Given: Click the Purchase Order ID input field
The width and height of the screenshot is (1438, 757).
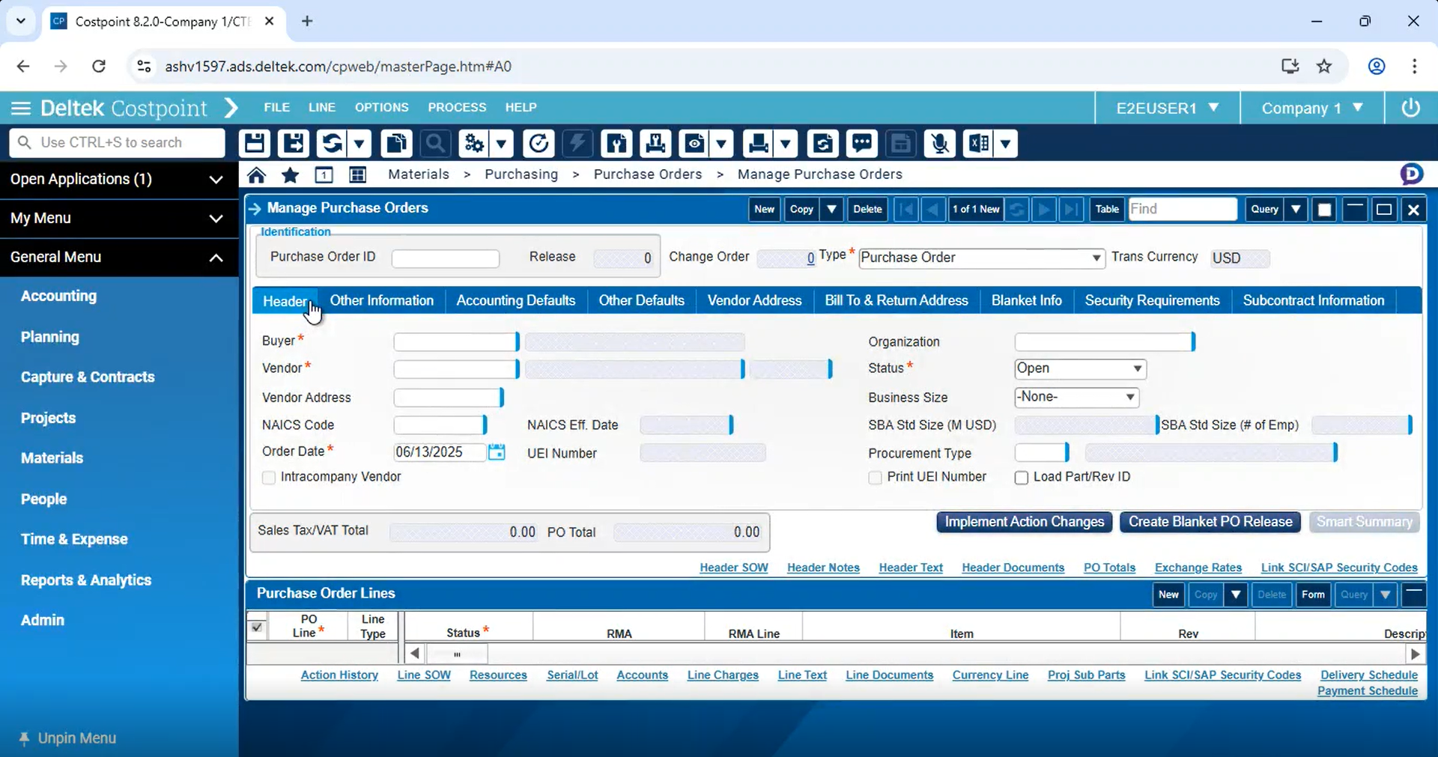Looking at the screenshot, I should (x=446, y=258).
